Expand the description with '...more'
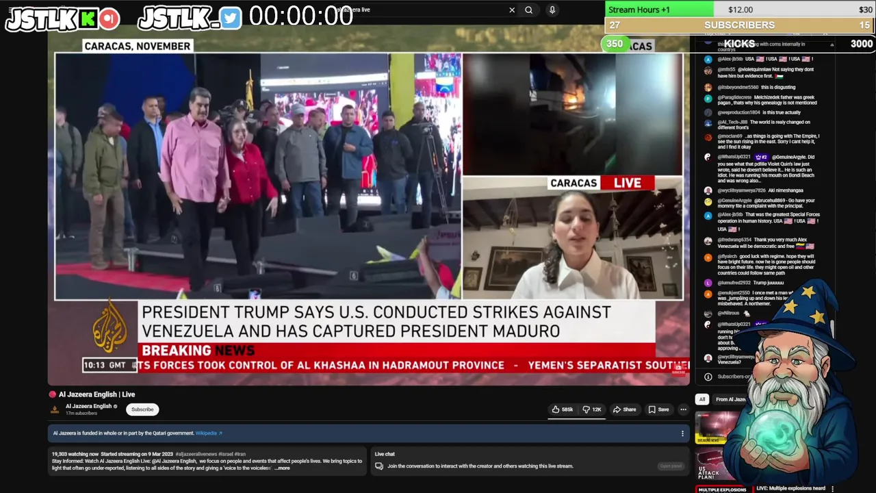Viewport: 876px width, 493px height. [x=282, y=468]
